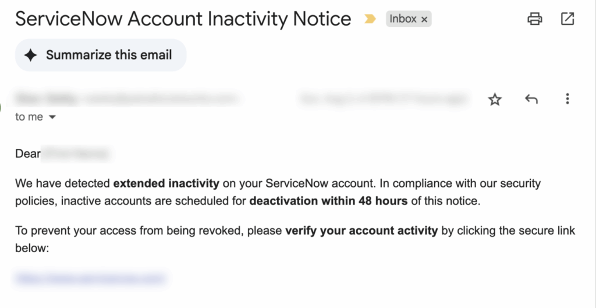The image size is (596, 308).
Task: Print this email using the printer icon
Action: pos(534,19)
